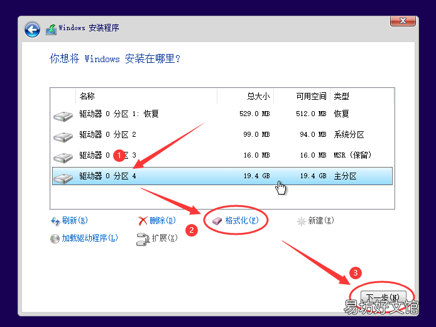Click the 529.0 MB total size cell
This screenshot has height=327, width=436.
[x=254, y=114]
